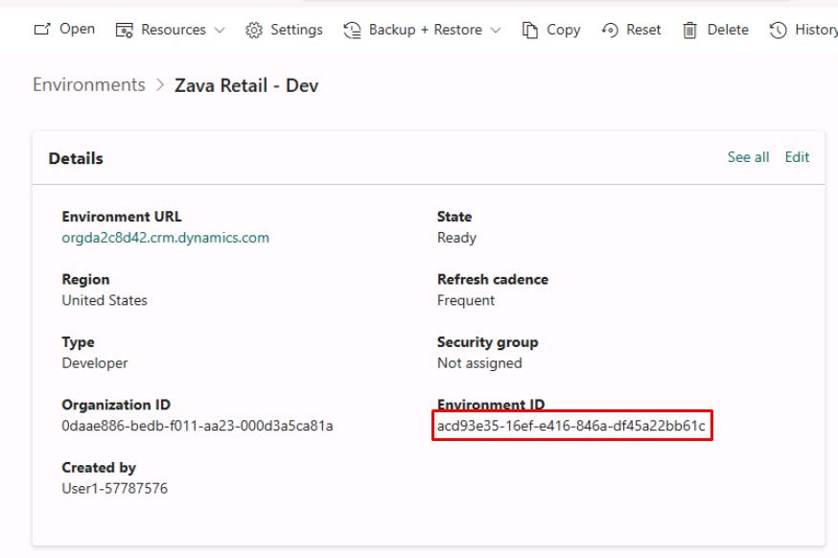
Task: Click the Zava Retail - Dev breadcrumb title
Action: [x=246, y=85]
